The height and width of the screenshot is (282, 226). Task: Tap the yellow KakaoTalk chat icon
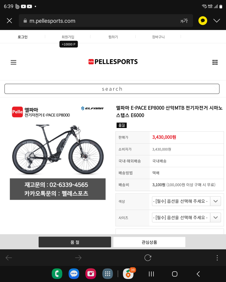pyautogui.click(x=203, y=21)
